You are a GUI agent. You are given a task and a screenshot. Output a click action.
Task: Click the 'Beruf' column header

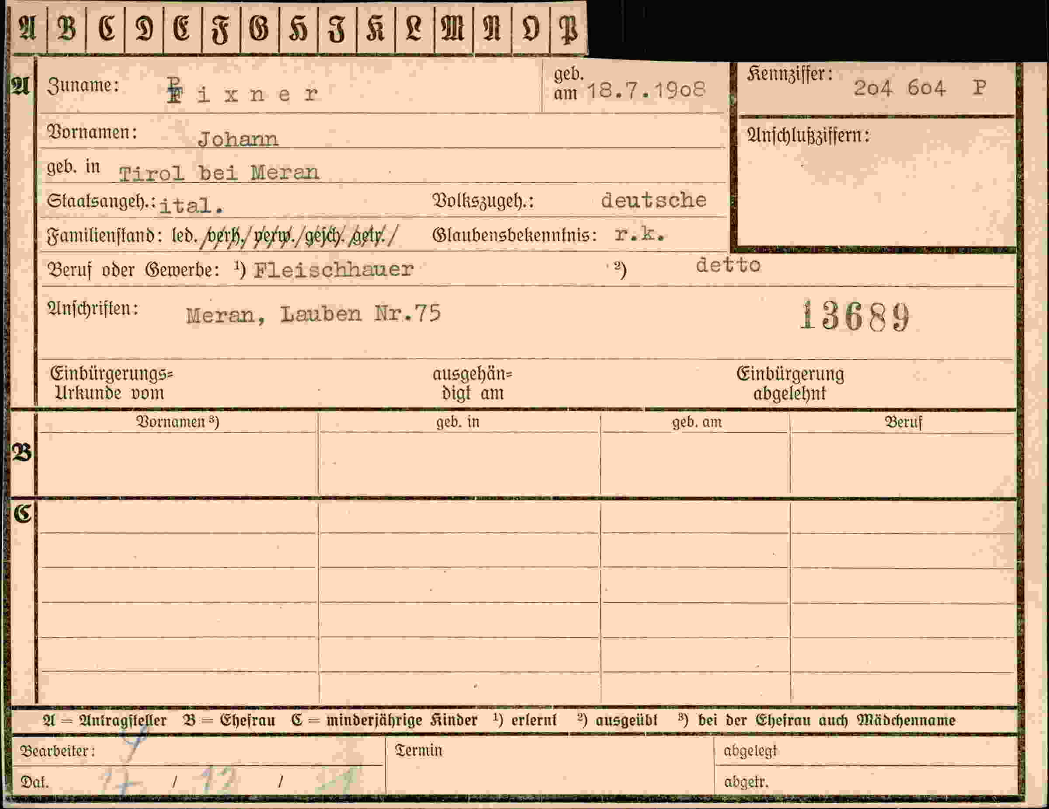[903, 422]
